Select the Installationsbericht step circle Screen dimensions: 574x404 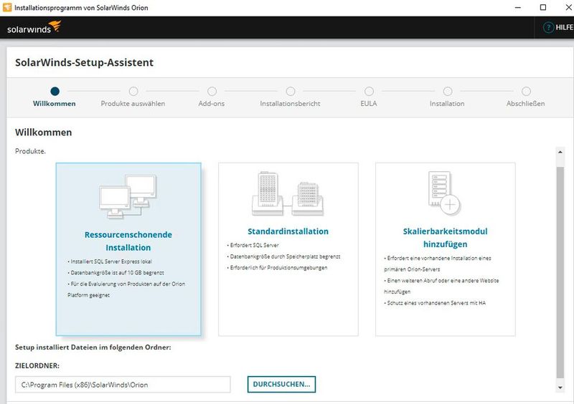click(291, 91)
